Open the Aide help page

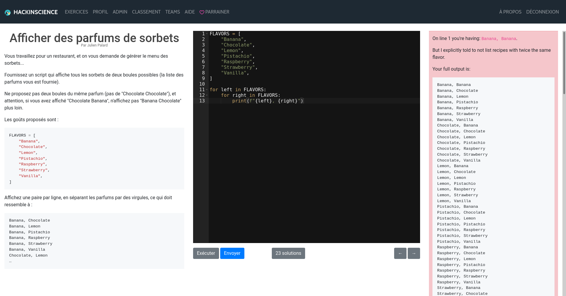pos(190,12)
